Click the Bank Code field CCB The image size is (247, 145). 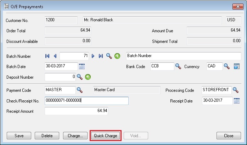(x=162, y=66)
